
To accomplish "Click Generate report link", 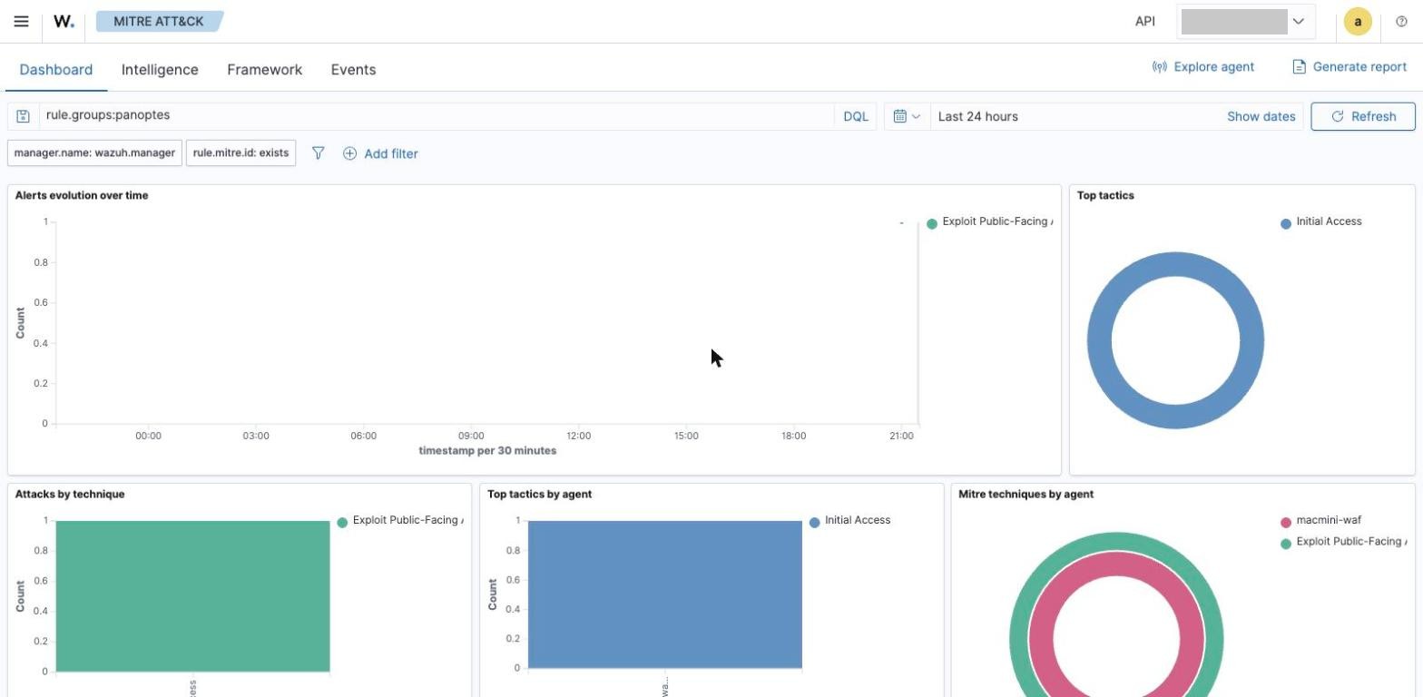I will tap(1359, 67).
